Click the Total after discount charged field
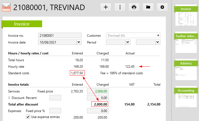 100,104
